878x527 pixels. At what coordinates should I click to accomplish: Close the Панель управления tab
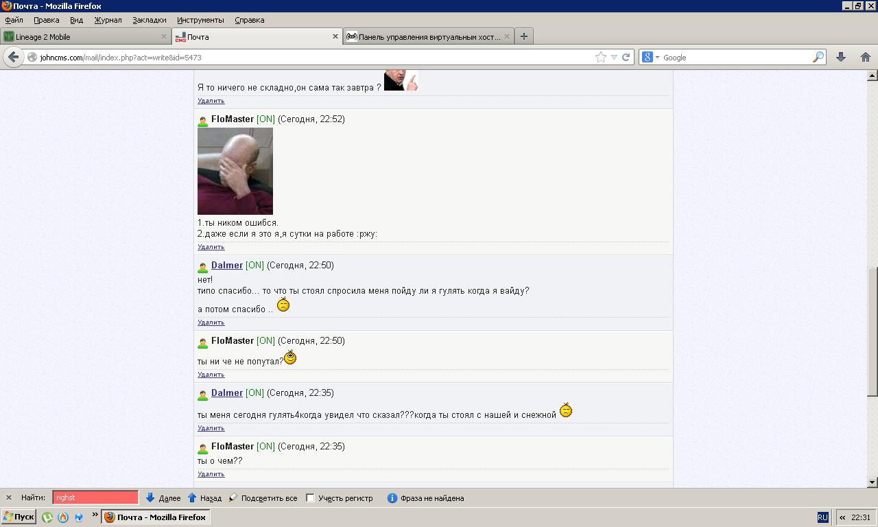tap(507, 36)
